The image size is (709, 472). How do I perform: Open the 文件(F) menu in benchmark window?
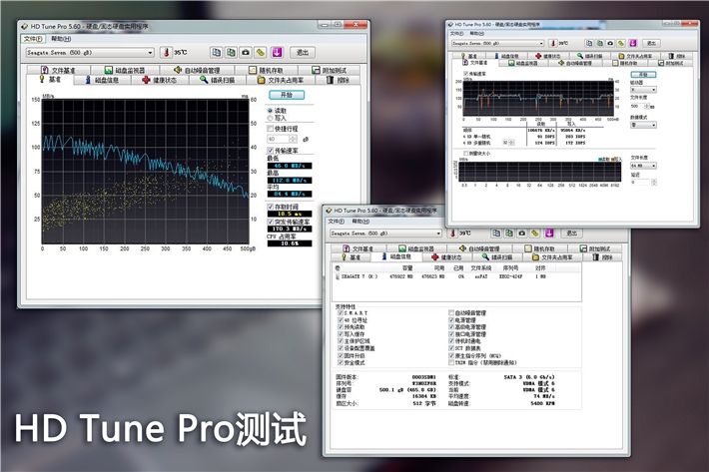[34, 39]
